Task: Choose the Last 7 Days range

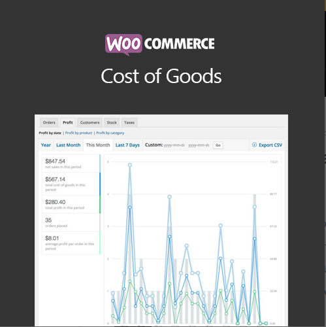Action: (127, 145)
